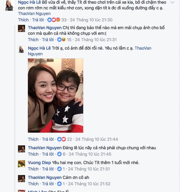Open the timestamp 24 Tháng 10 lúc 21:52
The width and height of the screenshot is (180, 192).
coord(89,184)
